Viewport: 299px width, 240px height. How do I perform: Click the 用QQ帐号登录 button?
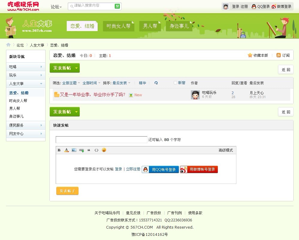click(160, 169)
